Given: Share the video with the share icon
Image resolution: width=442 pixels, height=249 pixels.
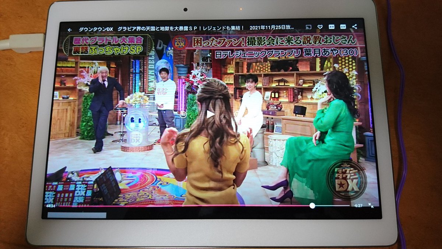Looking at the screenshot, I should (355, 27).
